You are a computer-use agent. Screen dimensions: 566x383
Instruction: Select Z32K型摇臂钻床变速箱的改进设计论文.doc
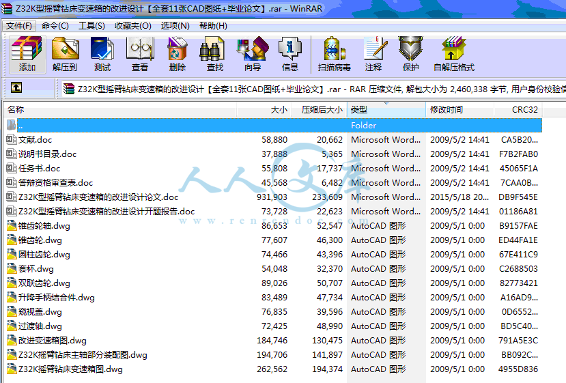[98, 197]
